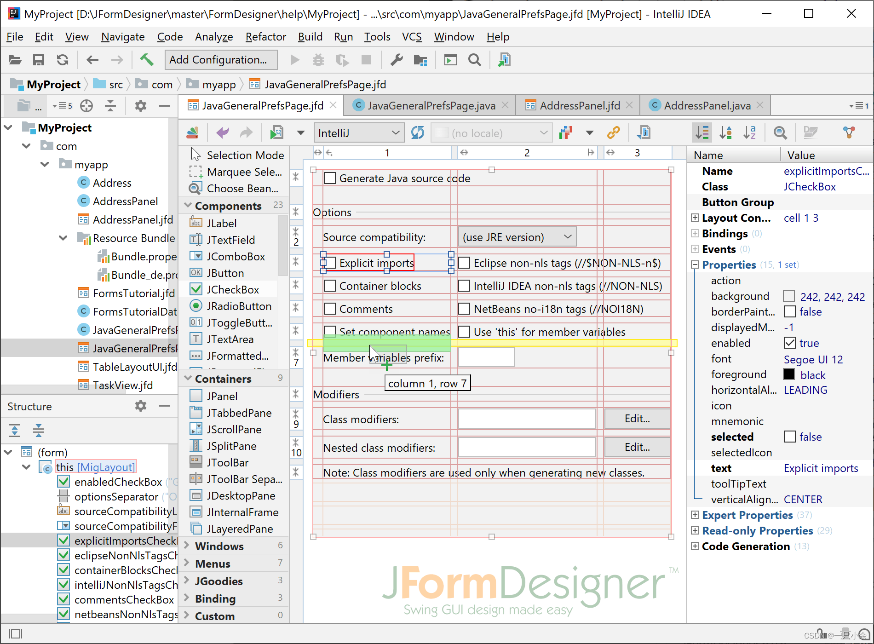Click the Open folder toolbar icon
Image resolution: width=874 pixels, height=644 pixels.
coord(15,60)
